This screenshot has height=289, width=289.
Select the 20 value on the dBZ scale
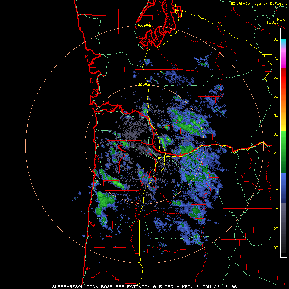[276, 153]
